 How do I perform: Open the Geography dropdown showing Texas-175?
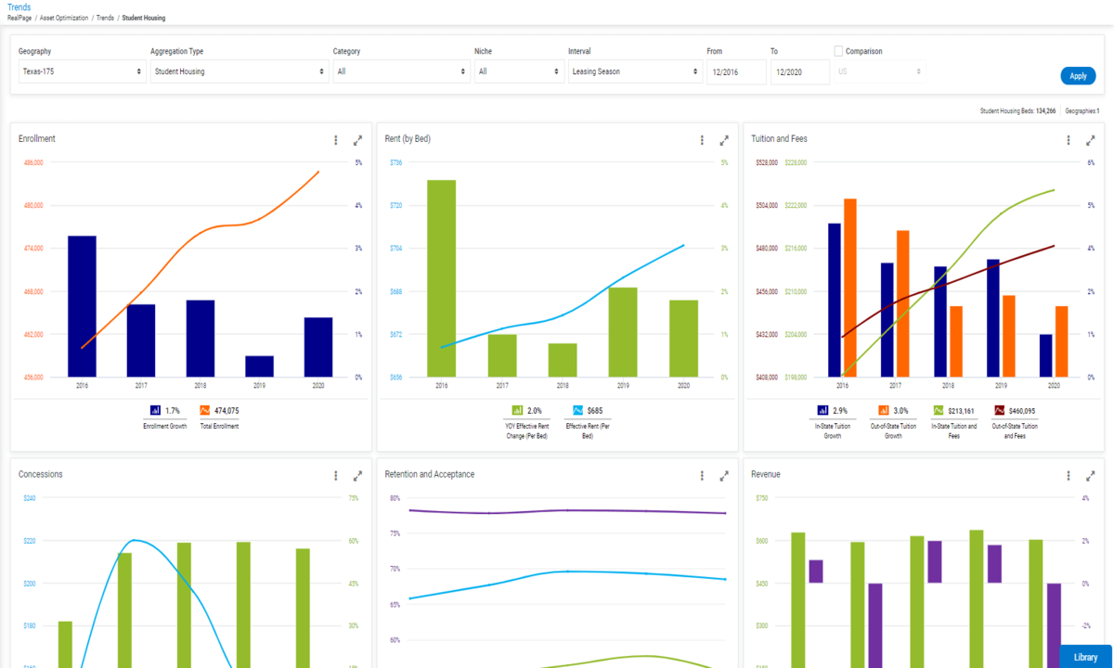82,71
